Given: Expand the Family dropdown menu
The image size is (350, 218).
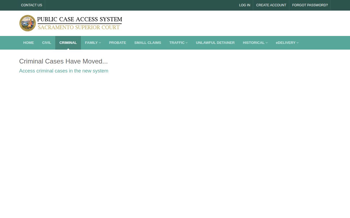Looking at the screenshot, I should (x=93, y=43).
